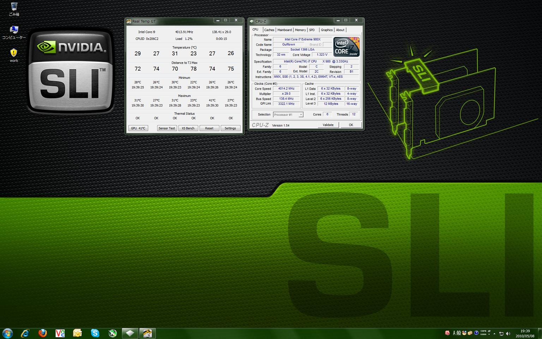Open the IME tools box icon

(470, 333)
